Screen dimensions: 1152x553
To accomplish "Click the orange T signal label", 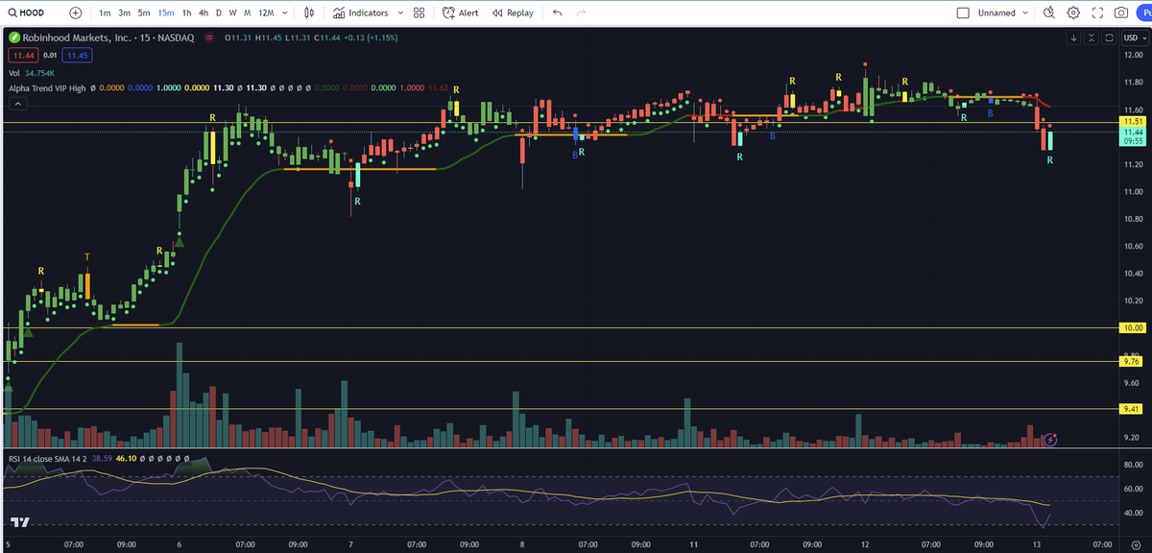I will coord(87,256).
